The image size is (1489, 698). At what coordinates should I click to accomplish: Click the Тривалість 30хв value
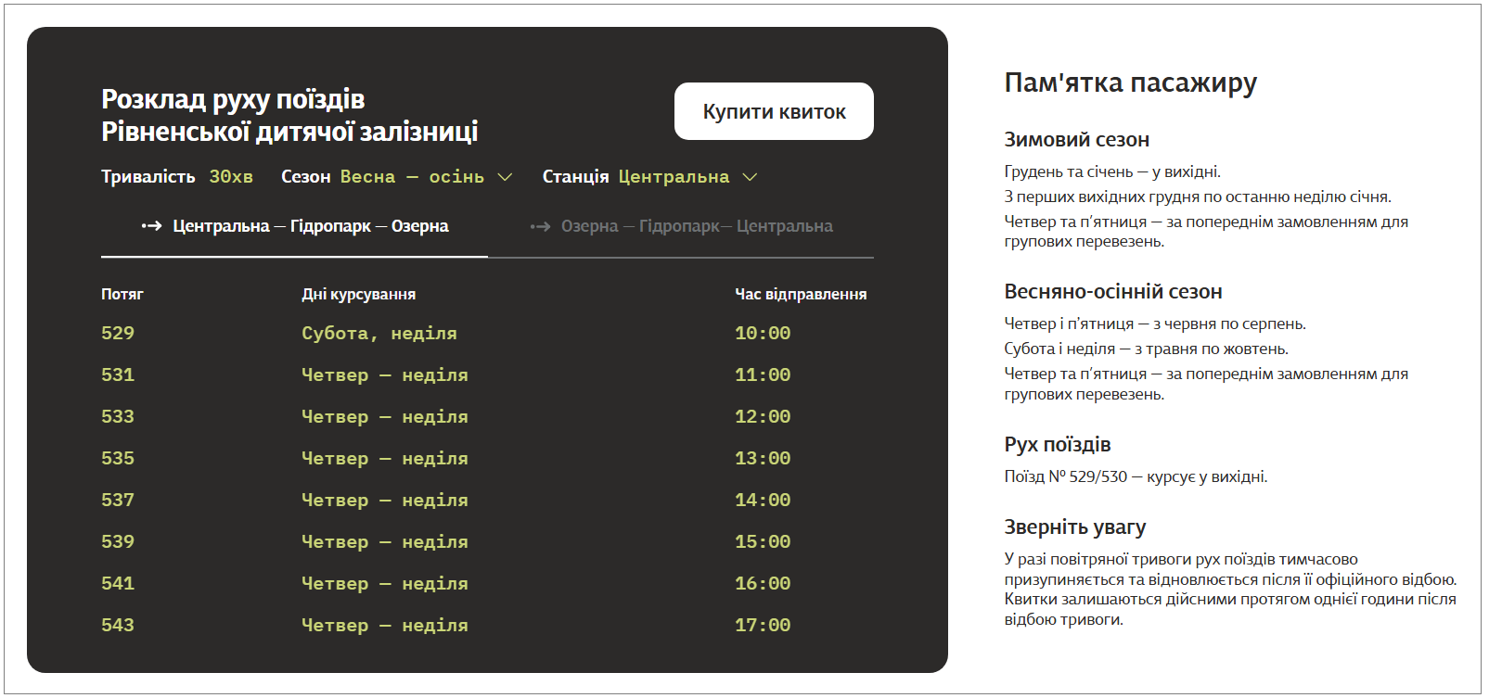pyautogui.click(x=231, y=177)
